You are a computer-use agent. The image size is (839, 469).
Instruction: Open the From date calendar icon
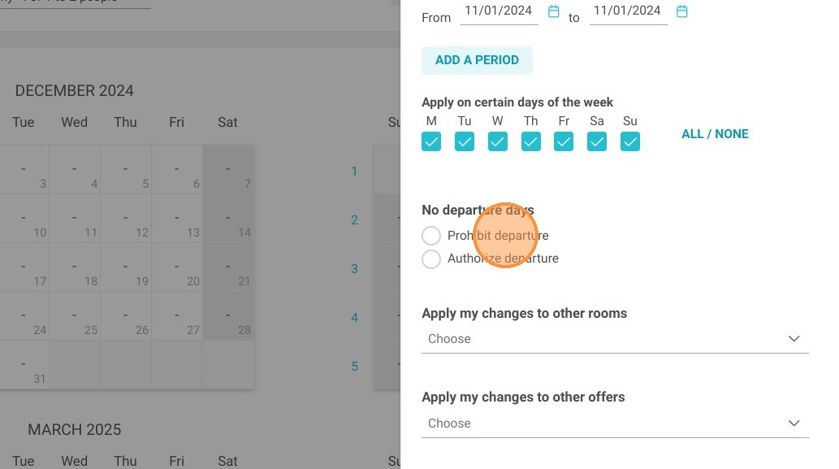pos(554,11)
